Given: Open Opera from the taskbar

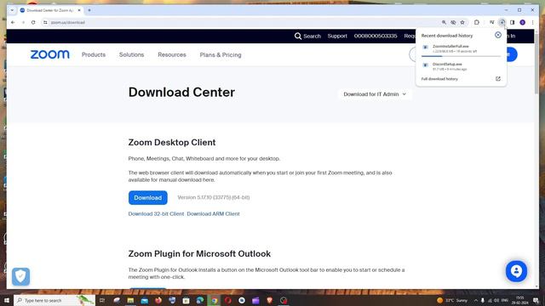Looking at the screenshot, I should tap(228, 300).
